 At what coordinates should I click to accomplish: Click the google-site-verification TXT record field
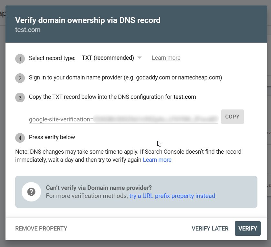[x=123, y=119]
